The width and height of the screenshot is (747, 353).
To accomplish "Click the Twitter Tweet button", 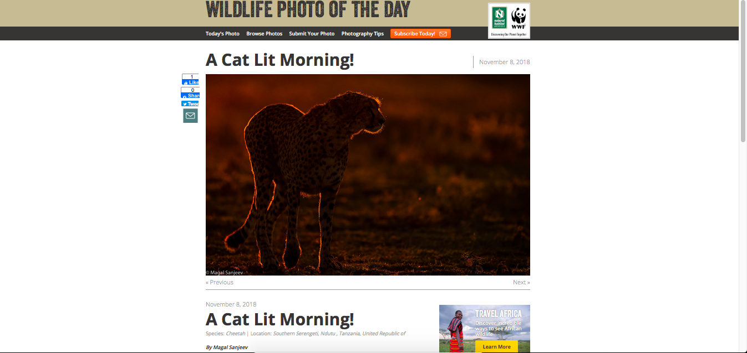I will tap(190, 103).
